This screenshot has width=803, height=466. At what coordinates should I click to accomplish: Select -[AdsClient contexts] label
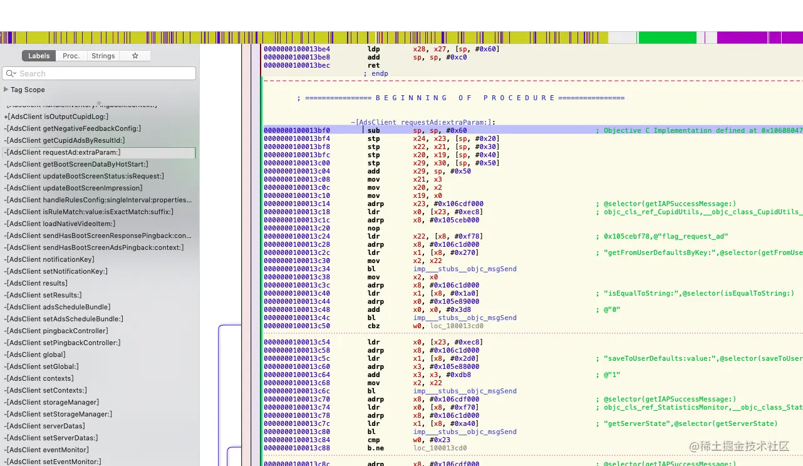[x=39, y=378]
